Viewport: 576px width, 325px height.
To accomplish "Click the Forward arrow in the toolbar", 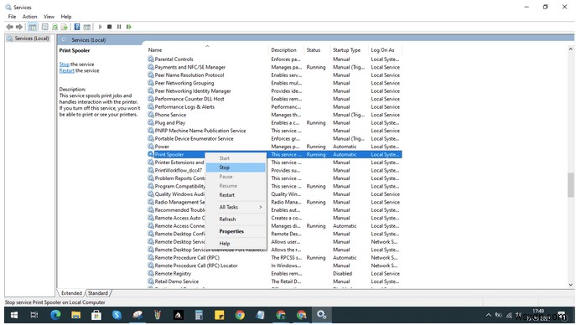I will 19,27.
